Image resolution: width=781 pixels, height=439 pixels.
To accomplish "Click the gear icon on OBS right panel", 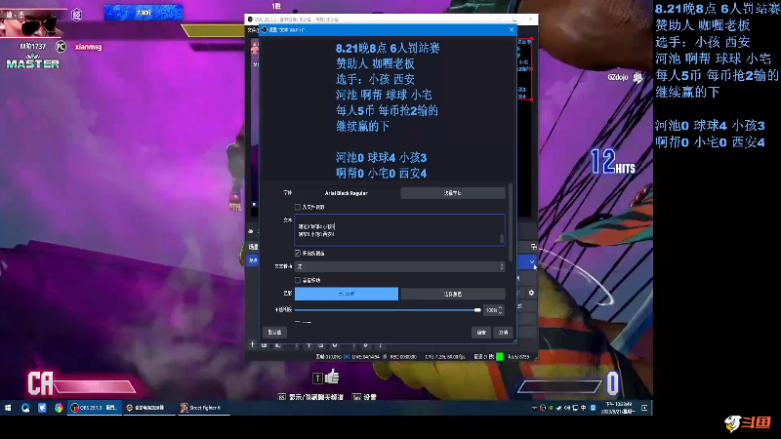I will [531, 293].
